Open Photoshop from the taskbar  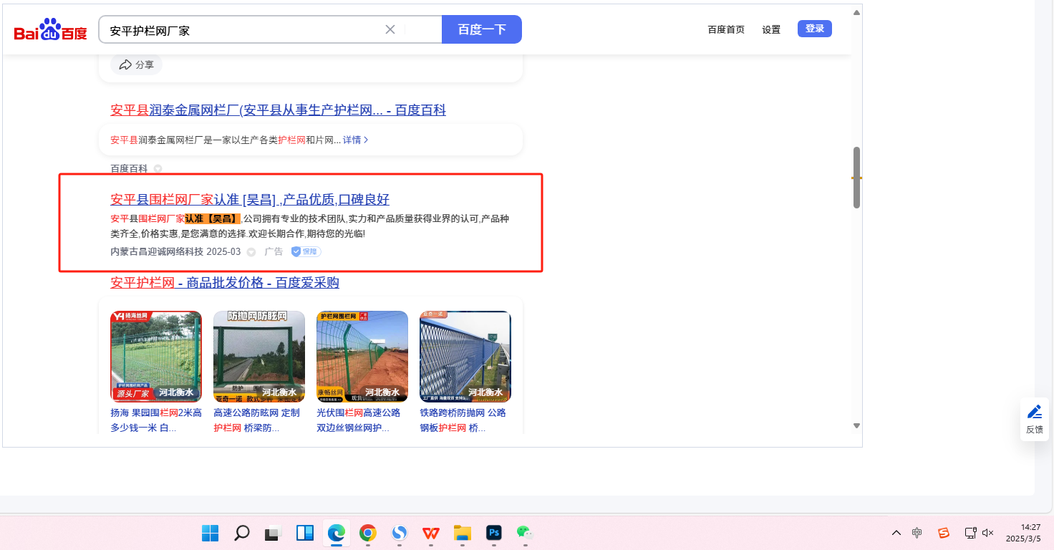coord(493,533)
